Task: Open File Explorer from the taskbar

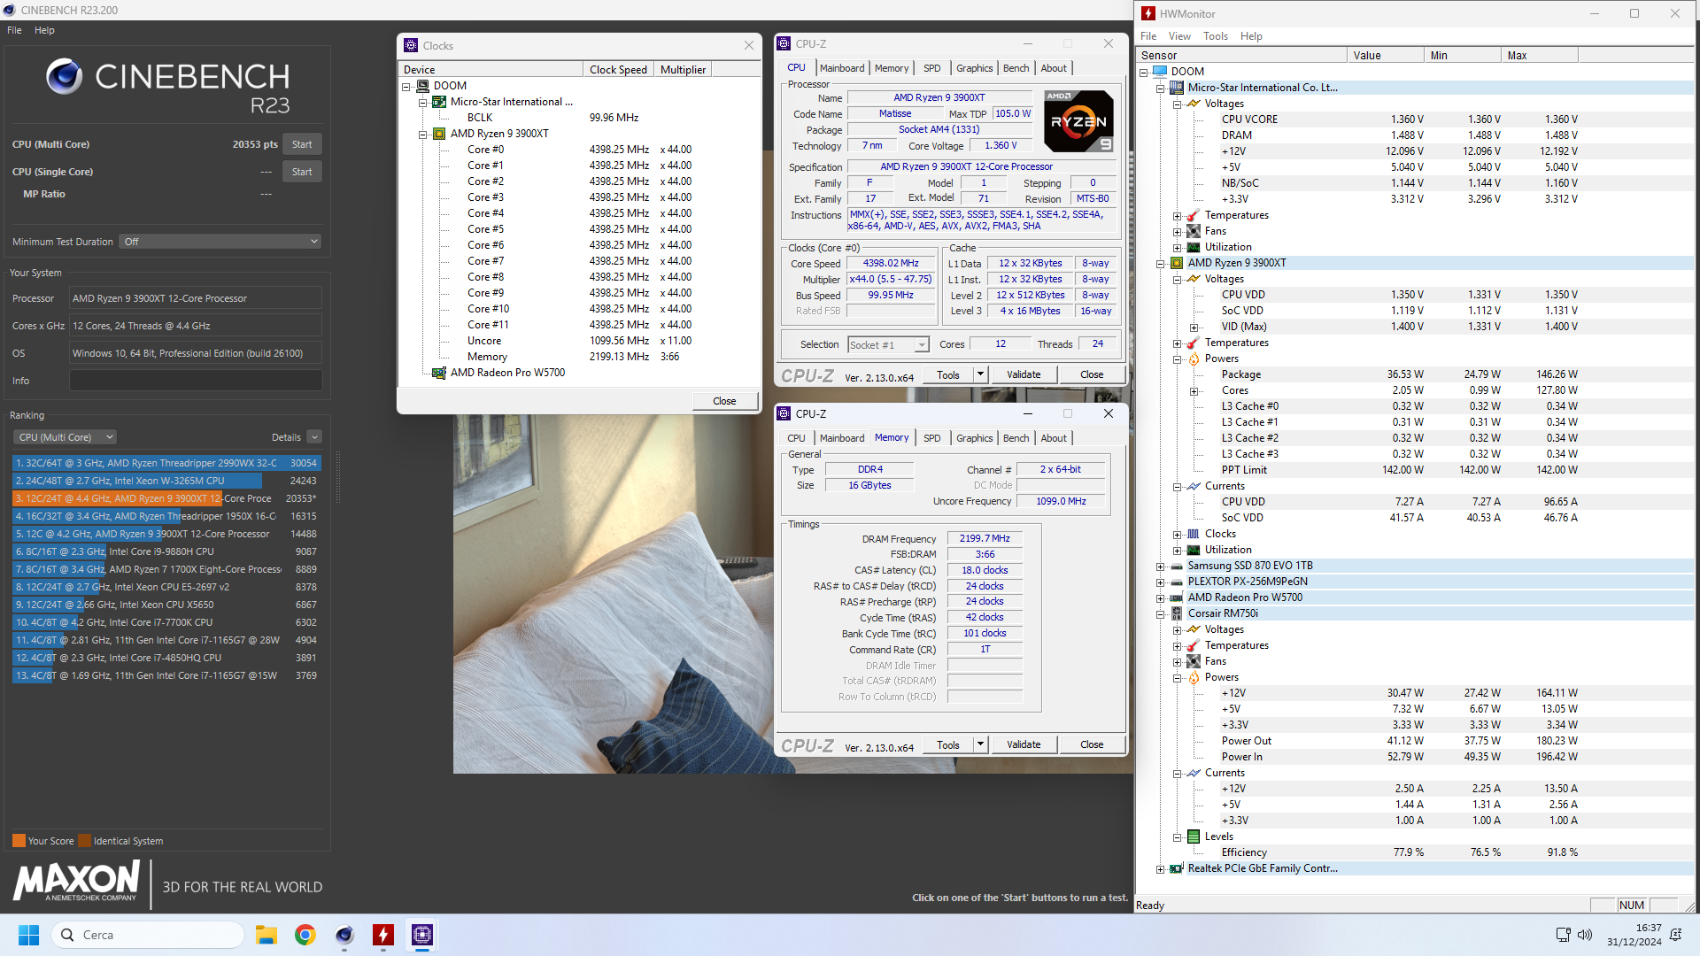Action: pos(267,935)
